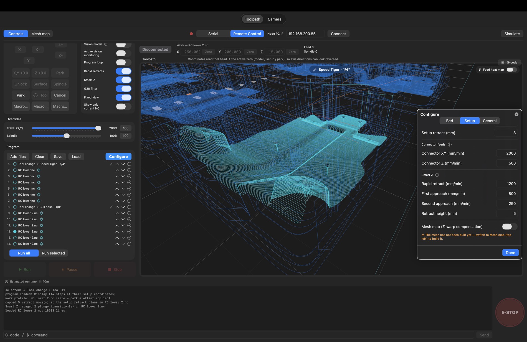Toggle Active vision monitoring switch

click(123, 53)
